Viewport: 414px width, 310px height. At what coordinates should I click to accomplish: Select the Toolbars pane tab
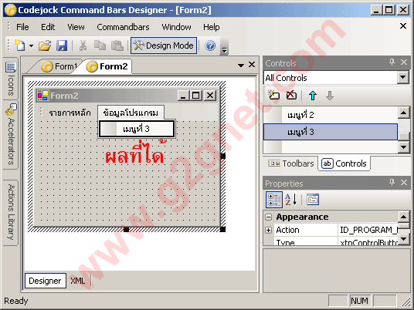click(291, 163)
